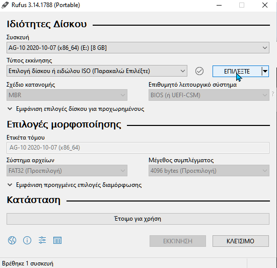
Task: Click the Έτοιμο για χρήση progress bar
Action: click(138, 219)
